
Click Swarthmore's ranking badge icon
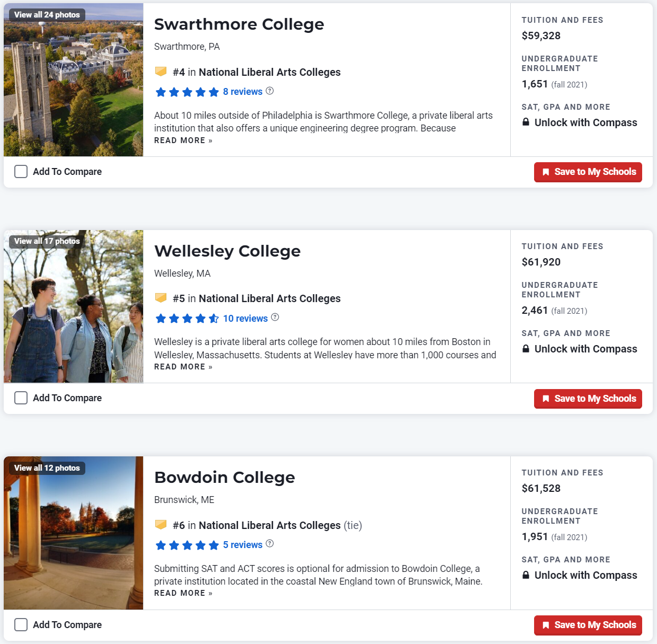click(x=161, y=71)
